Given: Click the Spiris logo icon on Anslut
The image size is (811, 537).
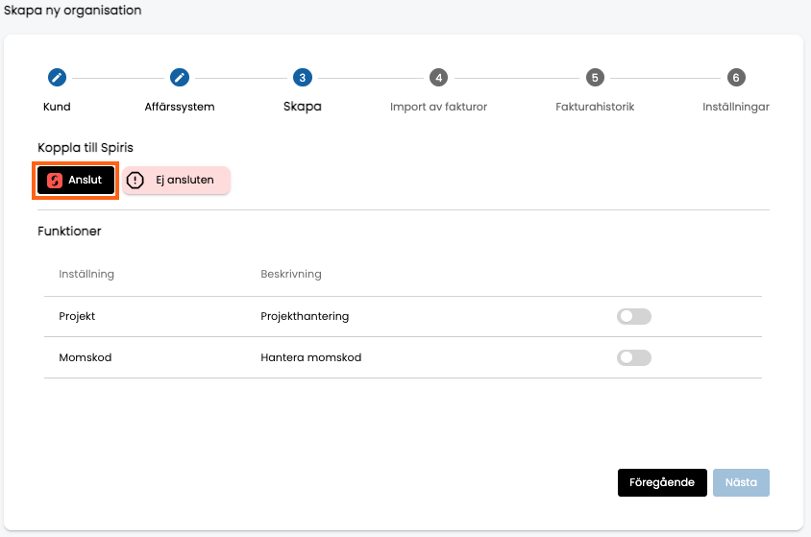Looking at the screenshot, I should (x=55, y=180).
